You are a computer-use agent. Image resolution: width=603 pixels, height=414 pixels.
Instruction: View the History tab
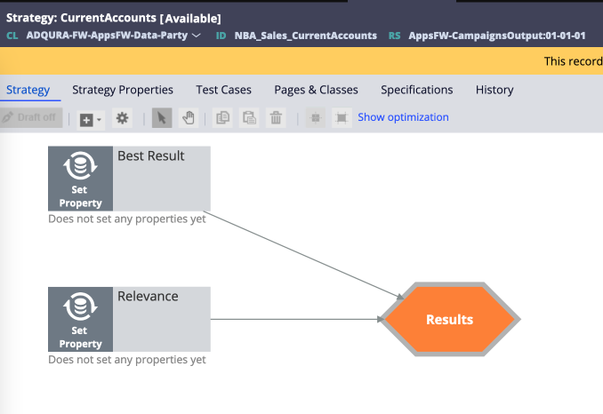(x=494, y=90)
